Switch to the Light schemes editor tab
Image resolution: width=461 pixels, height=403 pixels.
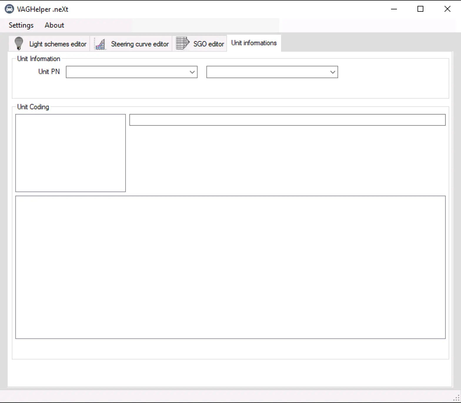tap(58, 44)
